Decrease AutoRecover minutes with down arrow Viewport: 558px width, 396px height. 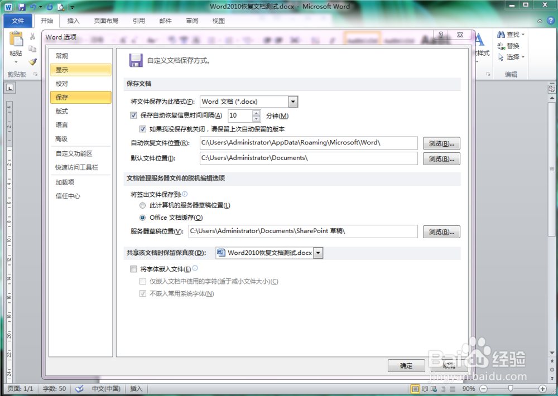tap(256, 118)
